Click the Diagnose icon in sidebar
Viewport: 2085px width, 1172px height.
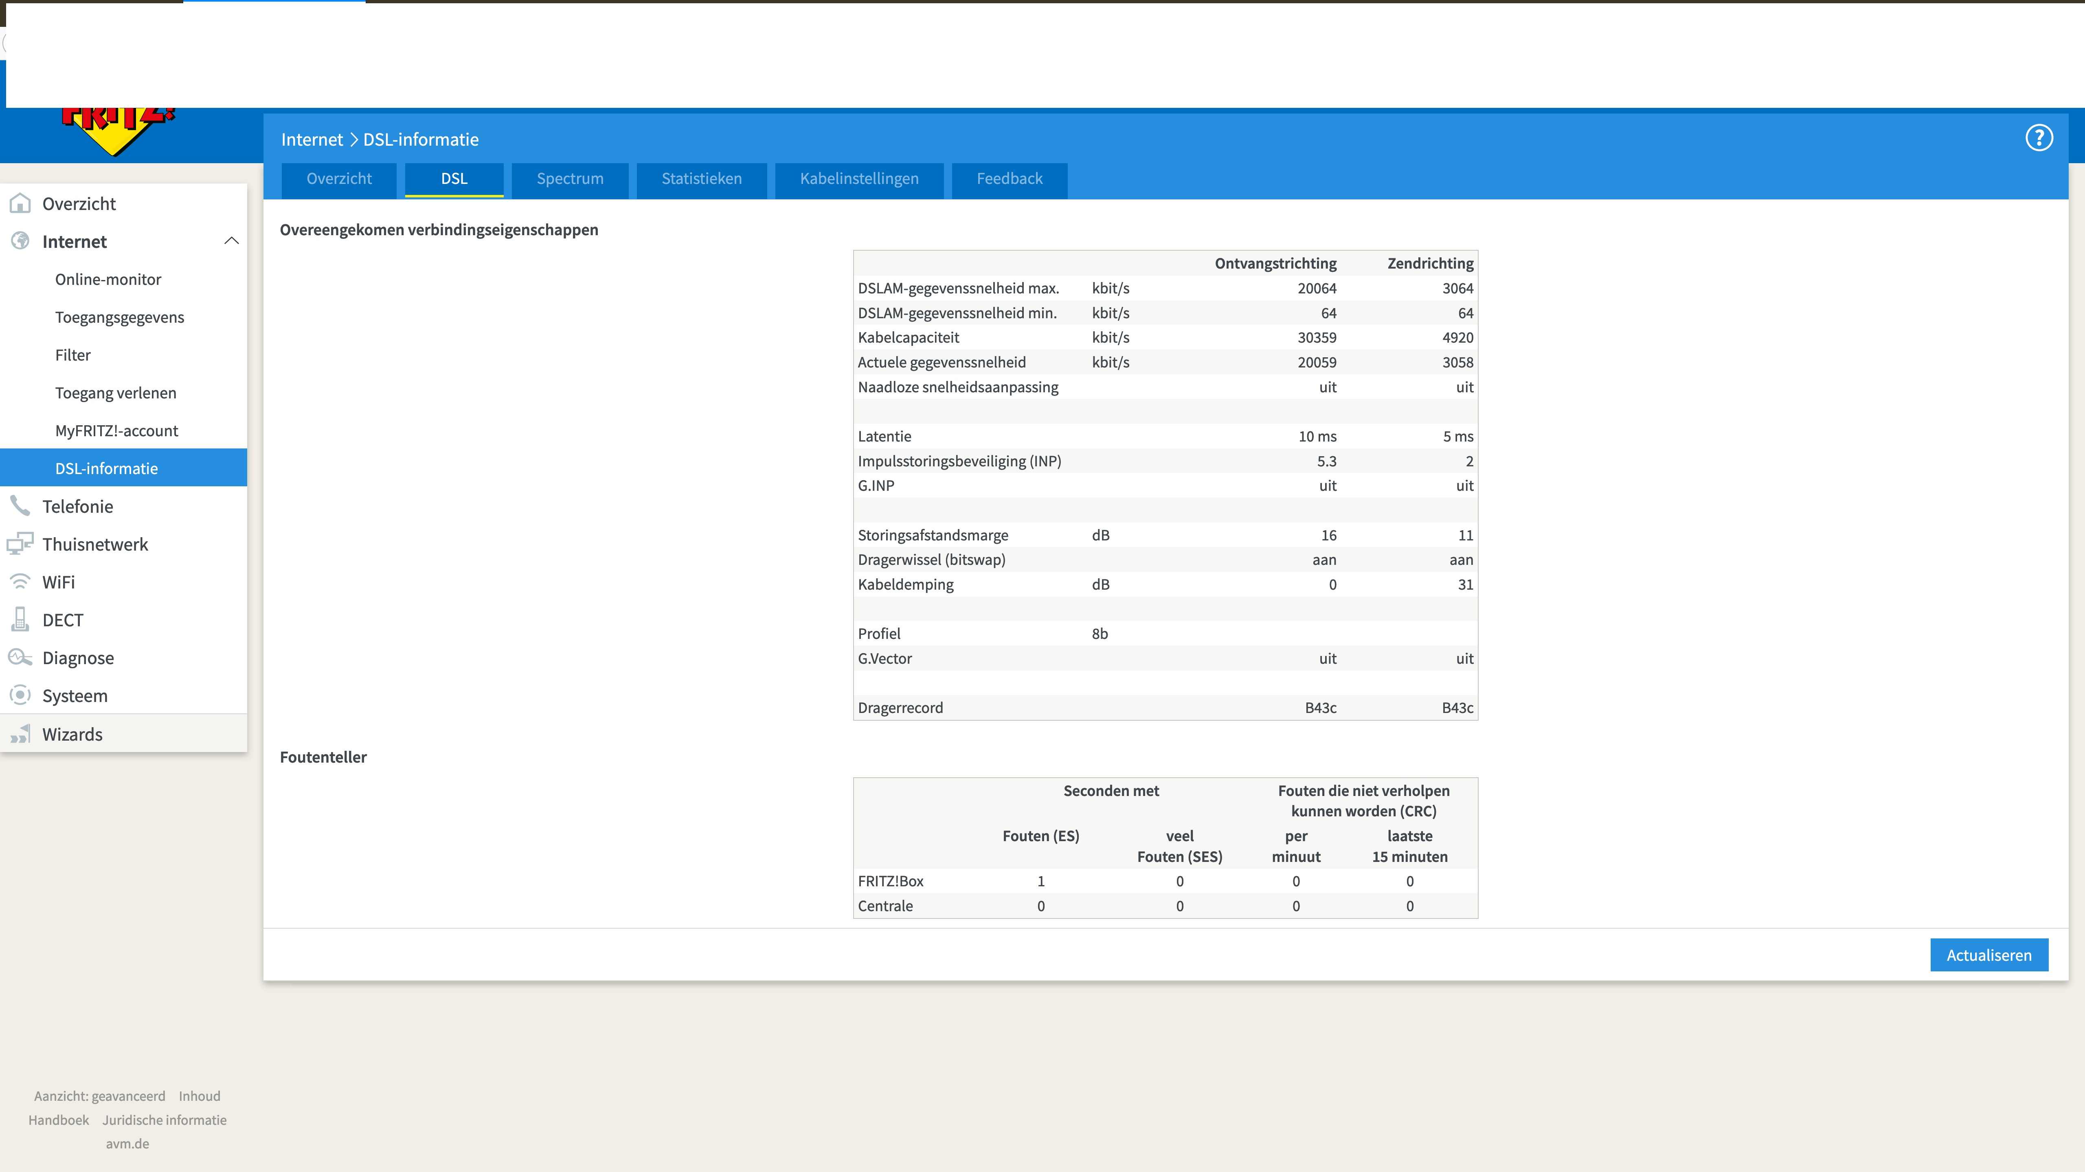coord(20,658)
